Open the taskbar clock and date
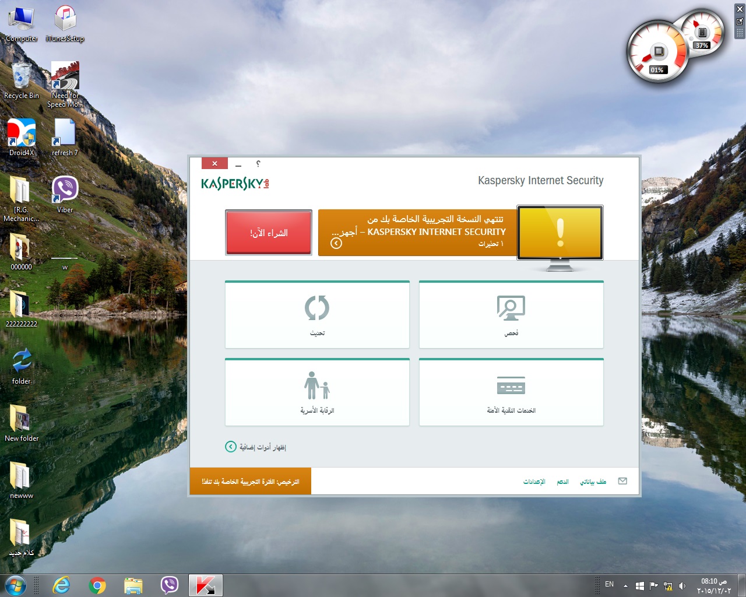 coord(713,586)
